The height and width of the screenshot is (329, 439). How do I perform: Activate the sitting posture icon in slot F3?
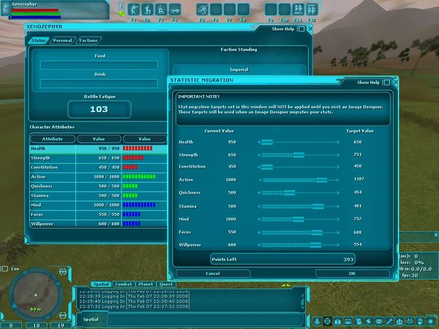tap(160, 10)
